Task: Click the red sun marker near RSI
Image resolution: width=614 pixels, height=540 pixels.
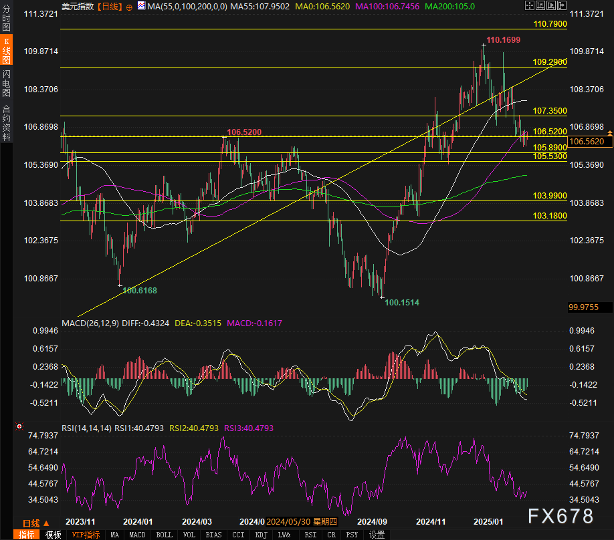Action: tap(19, 426)
